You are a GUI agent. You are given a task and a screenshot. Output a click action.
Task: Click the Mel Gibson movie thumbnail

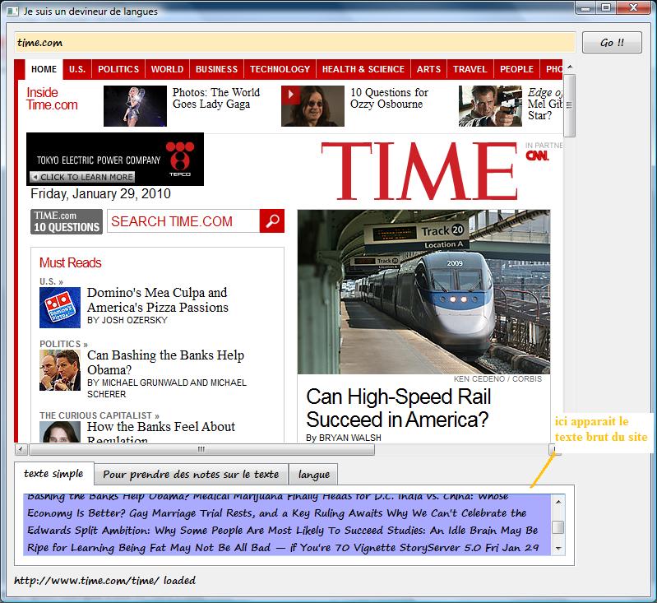[490, 106]
